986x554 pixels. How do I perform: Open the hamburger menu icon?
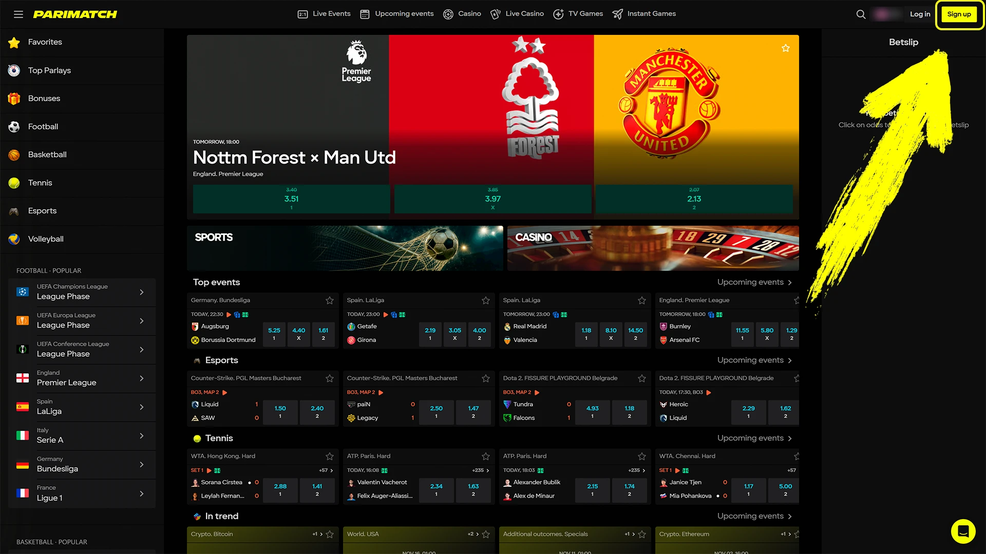(x=18, y=14)
